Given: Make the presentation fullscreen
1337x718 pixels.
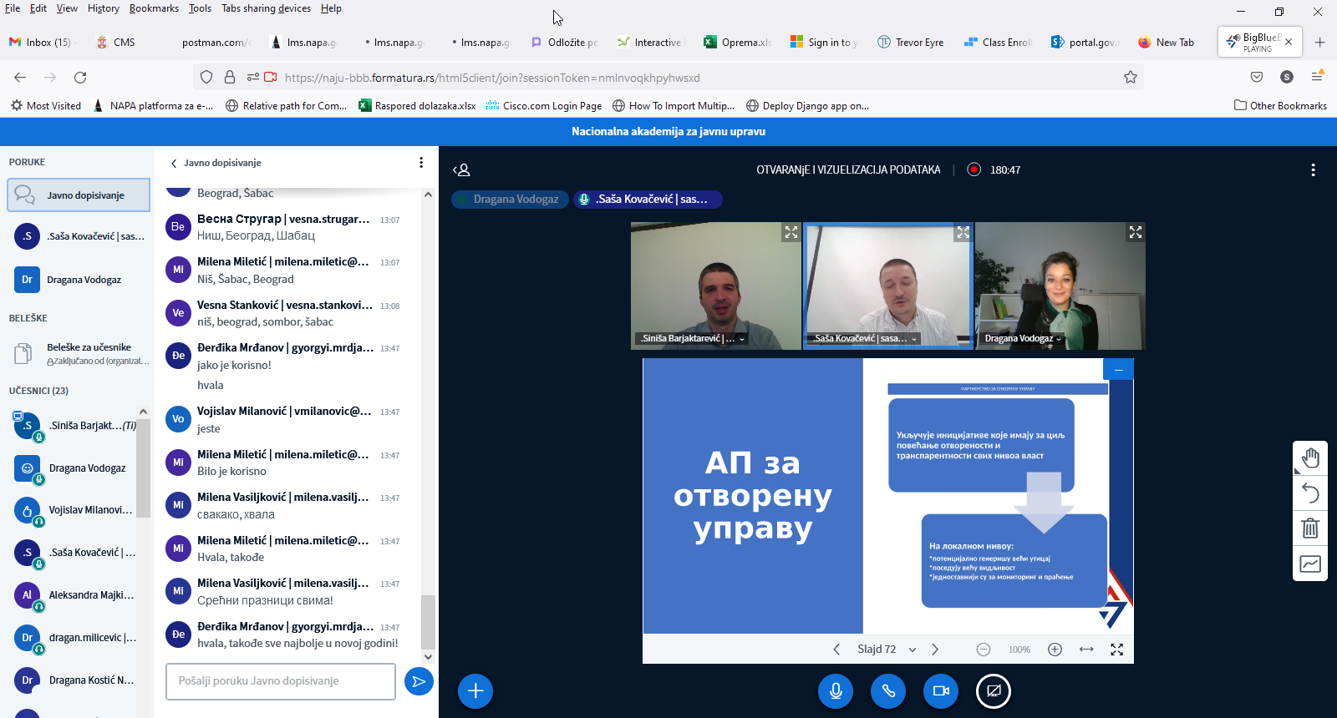Looking at the screenshot, I should point(1116,650).
